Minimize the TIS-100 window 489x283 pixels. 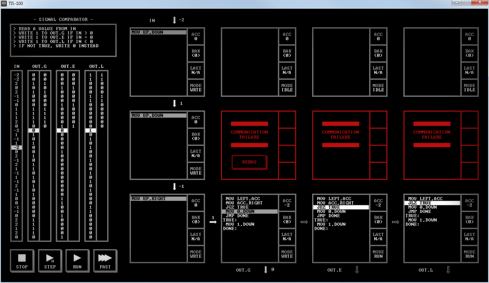[x=457, y=2]
